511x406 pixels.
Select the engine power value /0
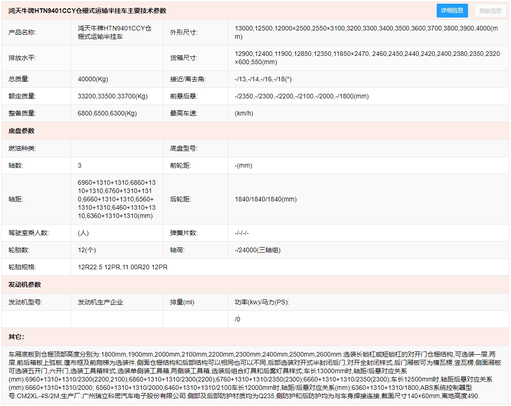point(237,319)
